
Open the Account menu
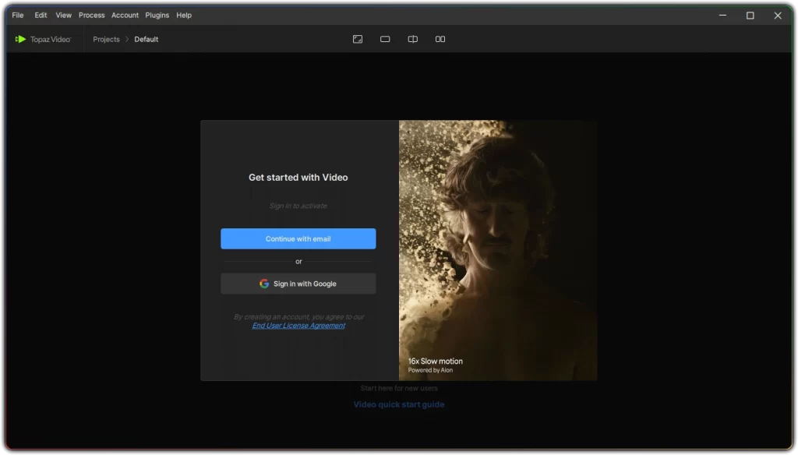click(125, 15)
